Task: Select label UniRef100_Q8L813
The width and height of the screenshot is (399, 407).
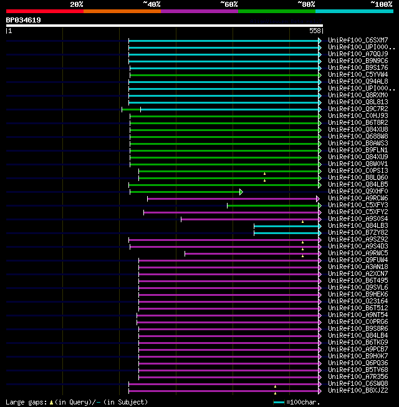Action: 358,102
